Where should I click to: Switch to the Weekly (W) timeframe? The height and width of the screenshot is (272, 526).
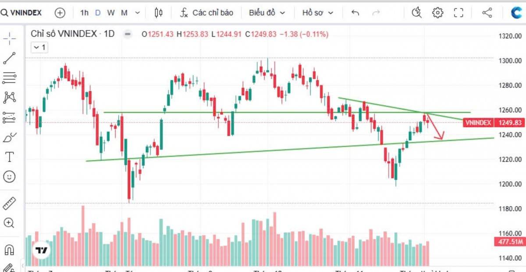pyautogui.click(x=110, y=13)
